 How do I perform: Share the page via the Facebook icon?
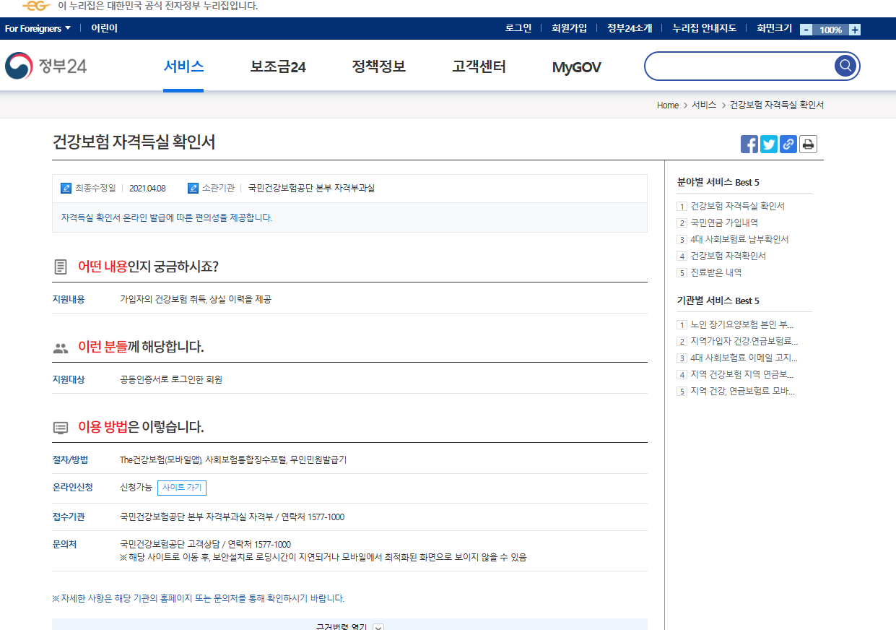(x=749, y=144)
